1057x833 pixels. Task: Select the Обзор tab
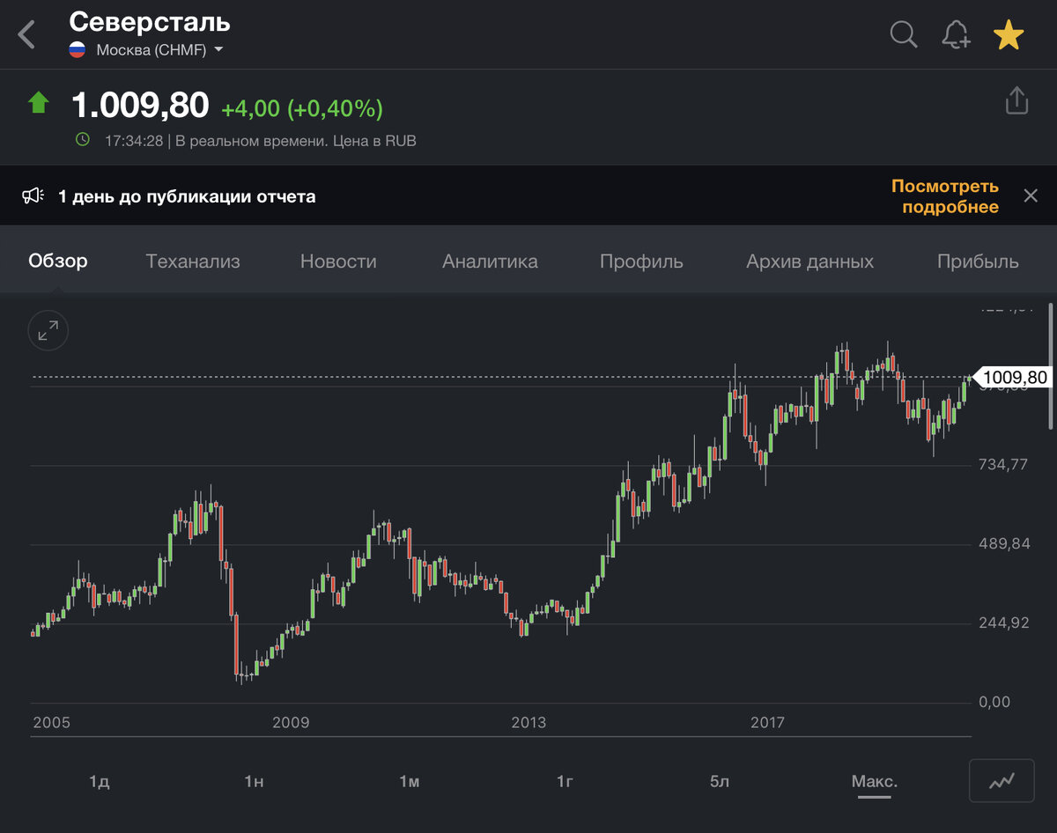[x=58, y=261]
